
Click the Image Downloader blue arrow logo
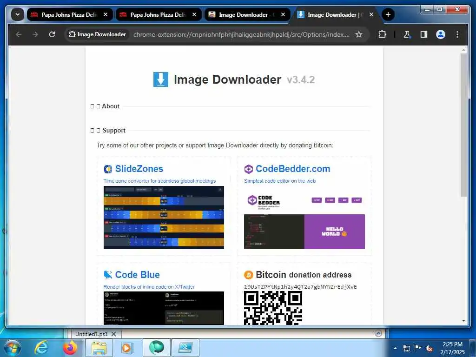pos(160,79)
